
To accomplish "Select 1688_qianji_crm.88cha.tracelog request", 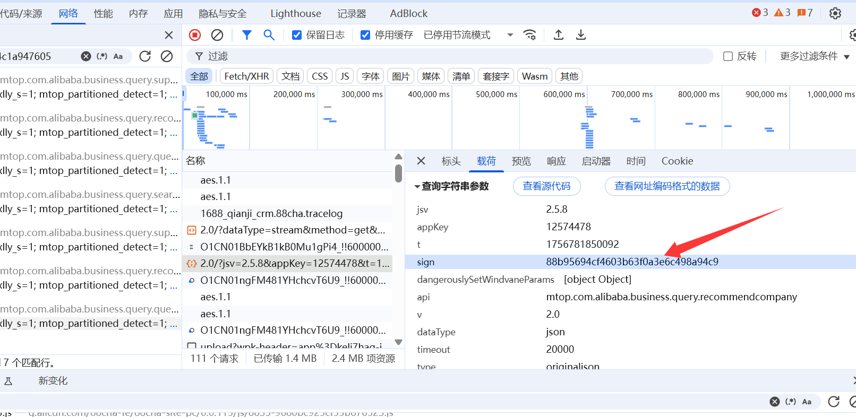I will [x=287, y=213].
